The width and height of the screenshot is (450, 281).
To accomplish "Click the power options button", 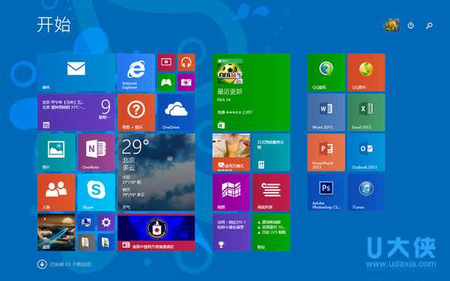I will click(x=411, y=25).
